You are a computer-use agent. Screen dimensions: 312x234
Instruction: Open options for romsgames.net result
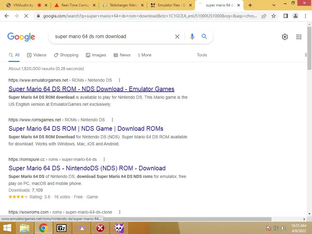[x=112, y=120]
